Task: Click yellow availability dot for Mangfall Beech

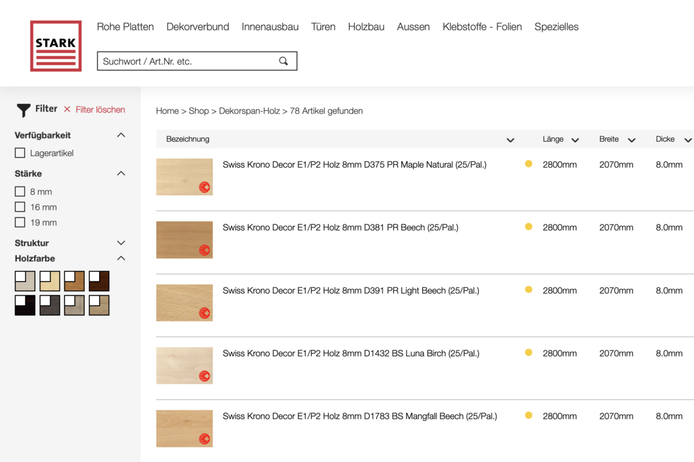Action: point(529,415)
